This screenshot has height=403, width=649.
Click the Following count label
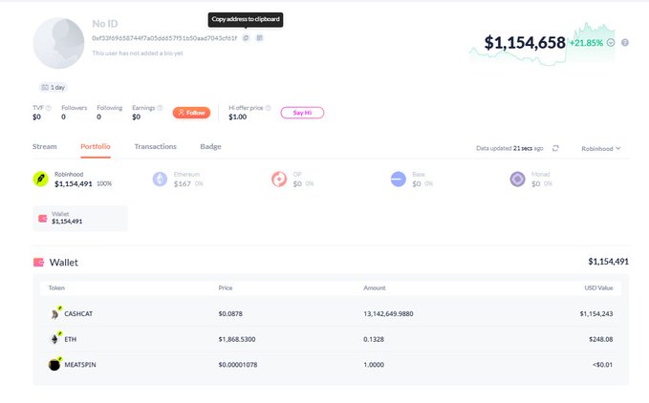pos(109,108)
